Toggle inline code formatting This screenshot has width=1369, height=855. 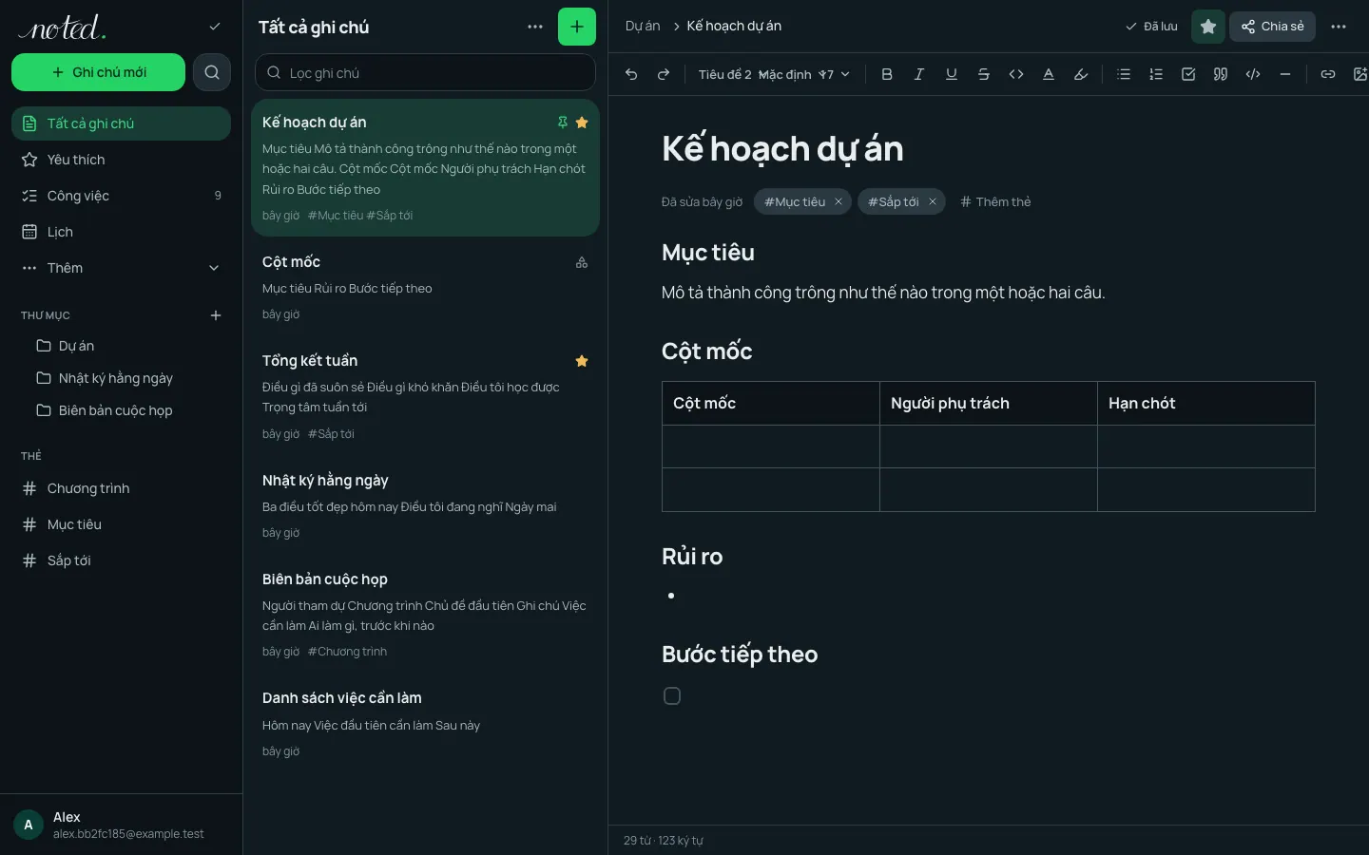coord(1016,74)
